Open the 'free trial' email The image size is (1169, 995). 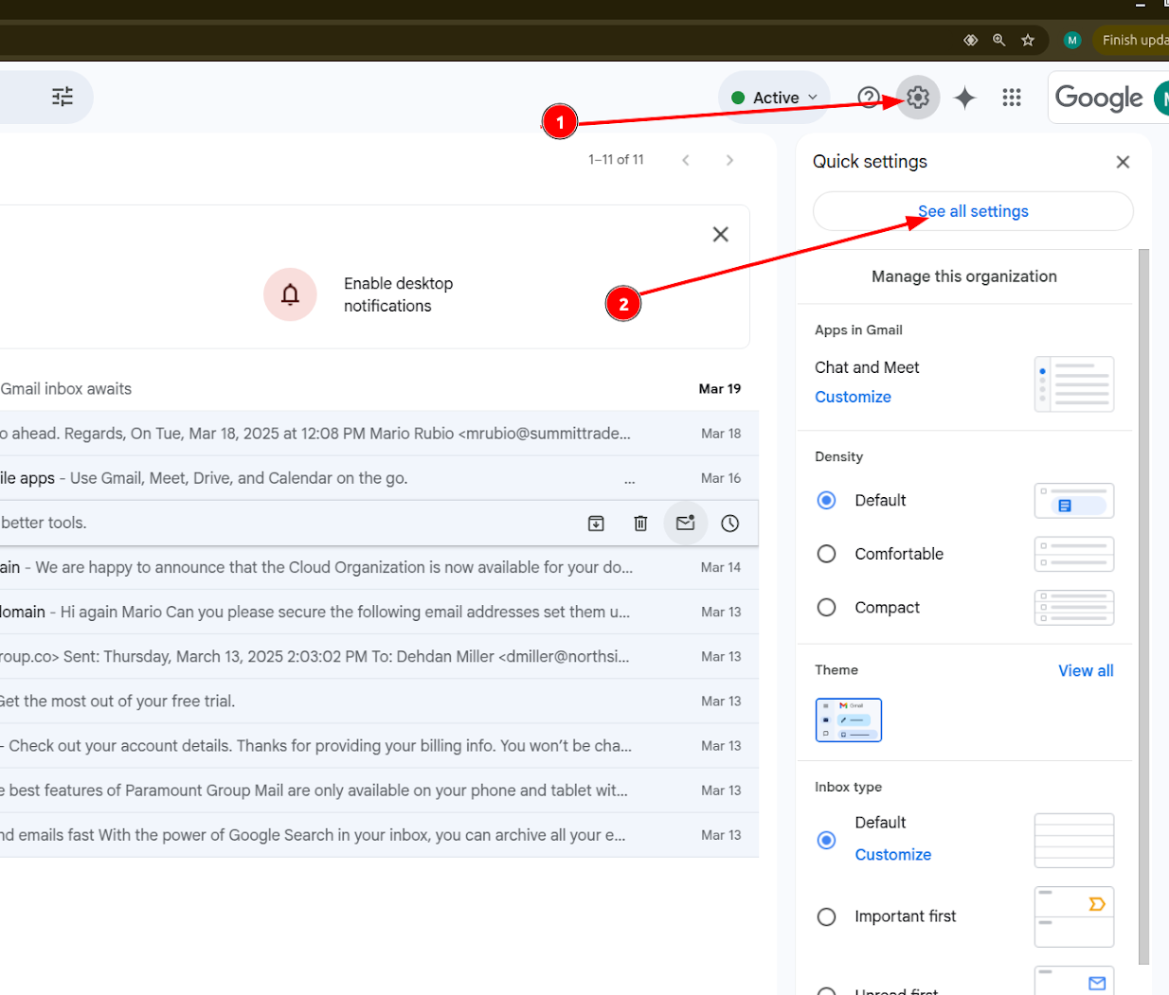tap(379, 701)
